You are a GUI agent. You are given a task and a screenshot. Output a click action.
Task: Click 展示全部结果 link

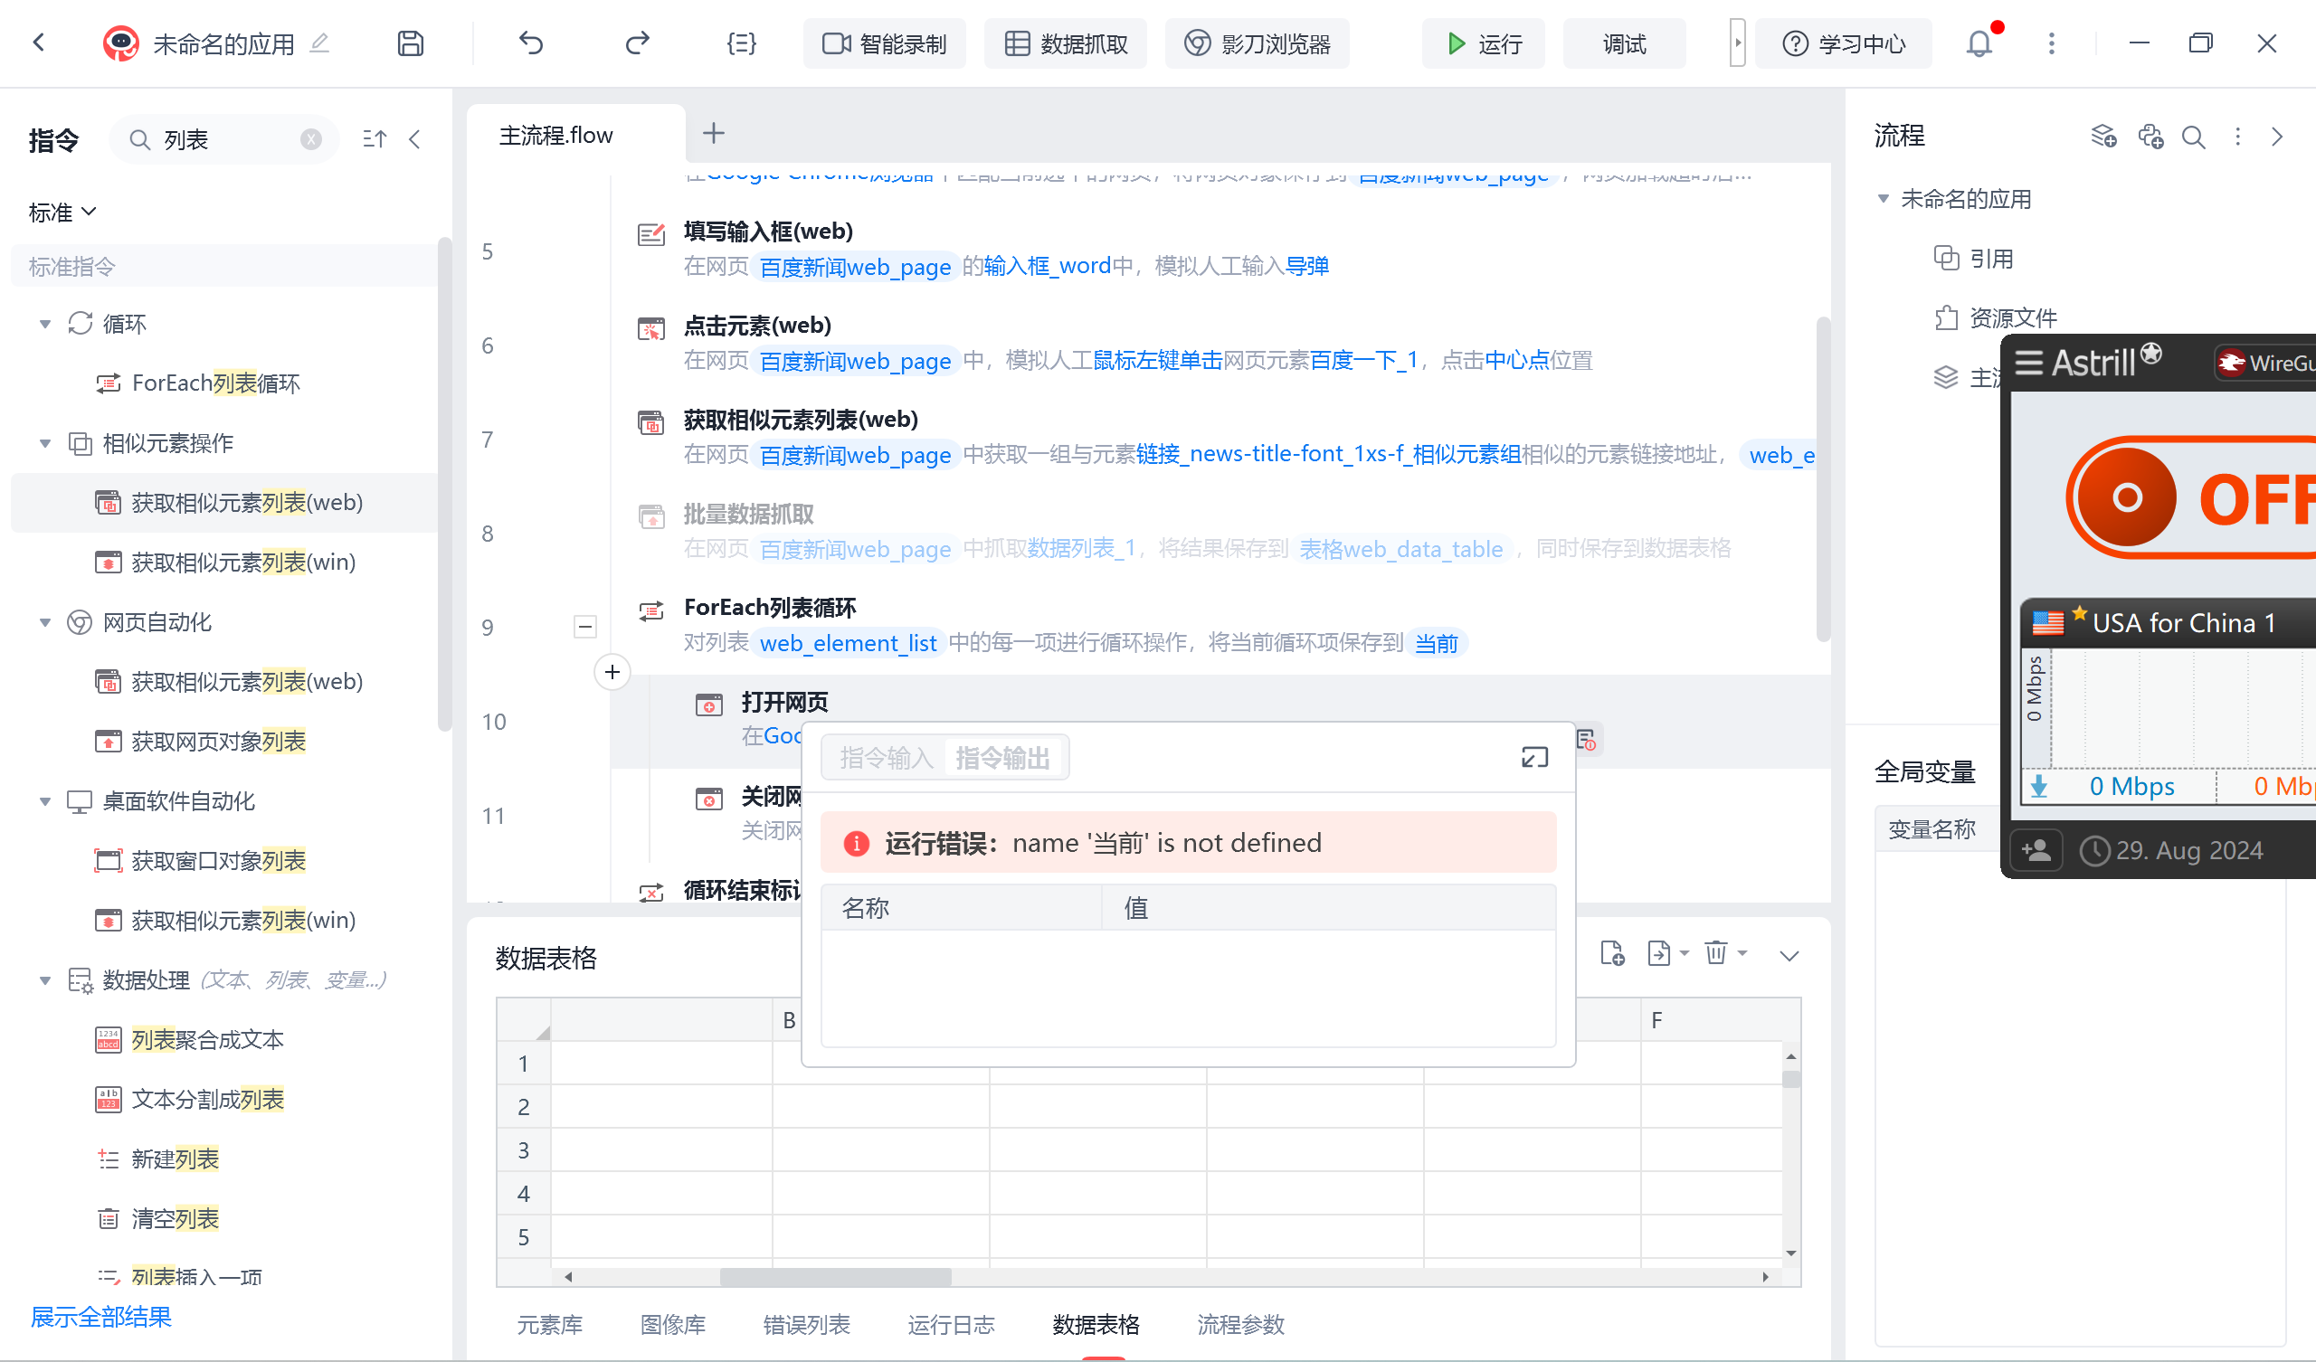[x=101, y=1317]
